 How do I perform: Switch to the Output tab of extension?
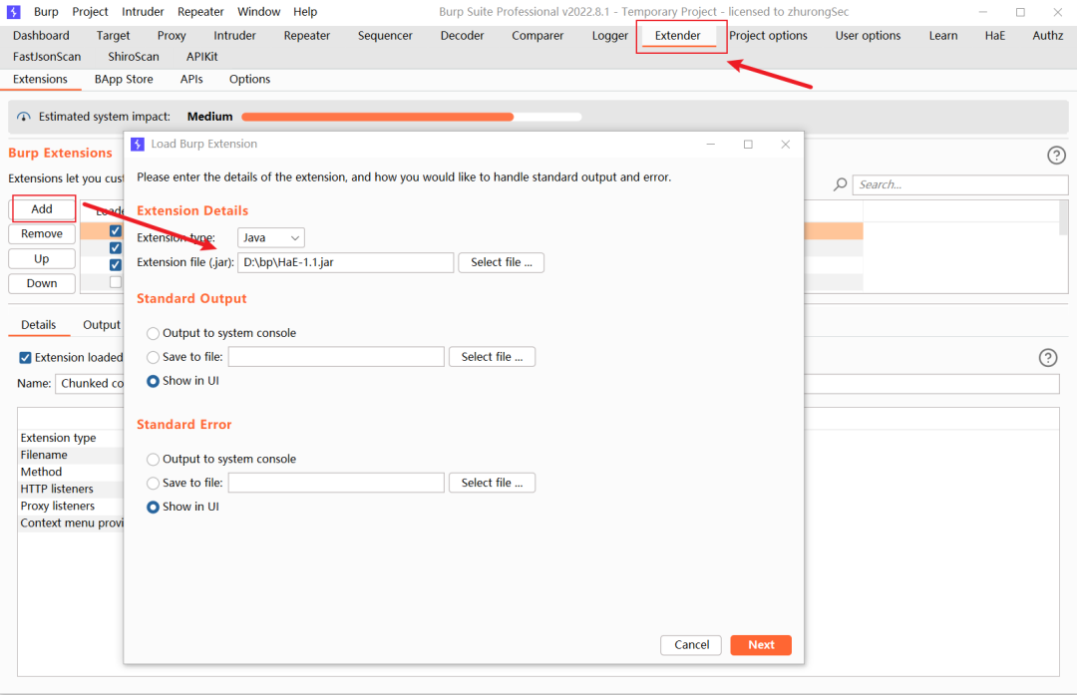(102, 325)
